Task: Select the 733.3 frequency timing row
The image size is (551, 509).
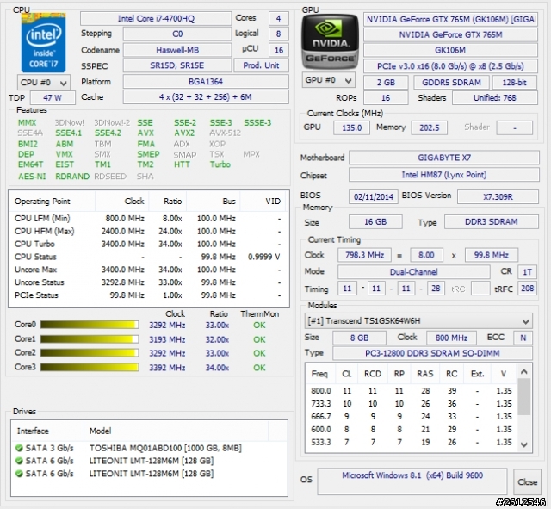Action: click(x=412, y=404)
